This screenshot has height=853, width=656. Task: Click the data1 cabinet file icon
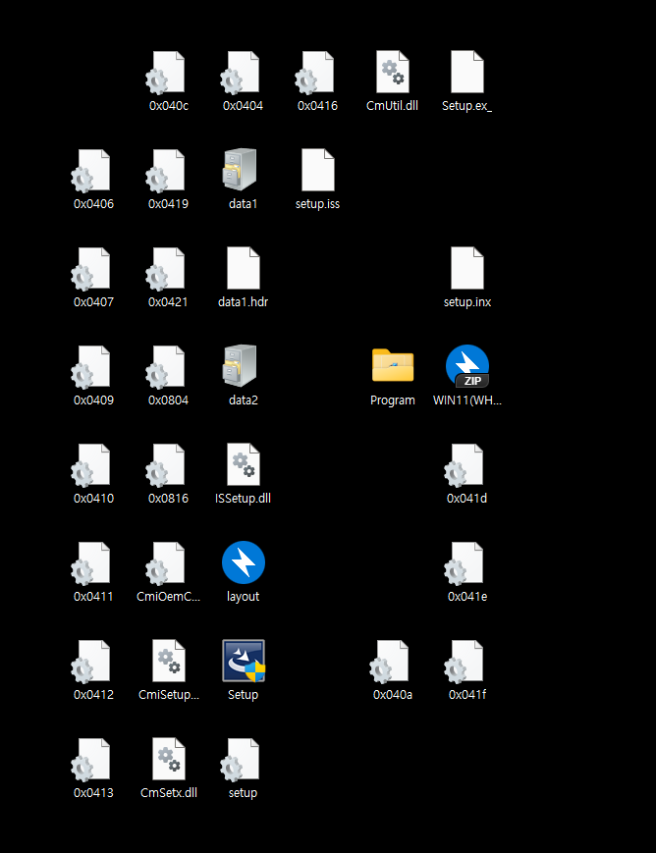point(240,170)
